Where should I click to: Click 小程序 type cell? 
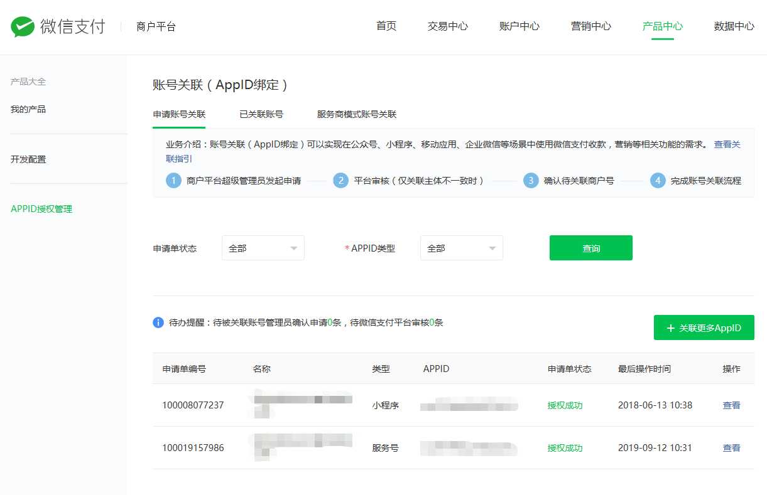[x=386, y=405]
